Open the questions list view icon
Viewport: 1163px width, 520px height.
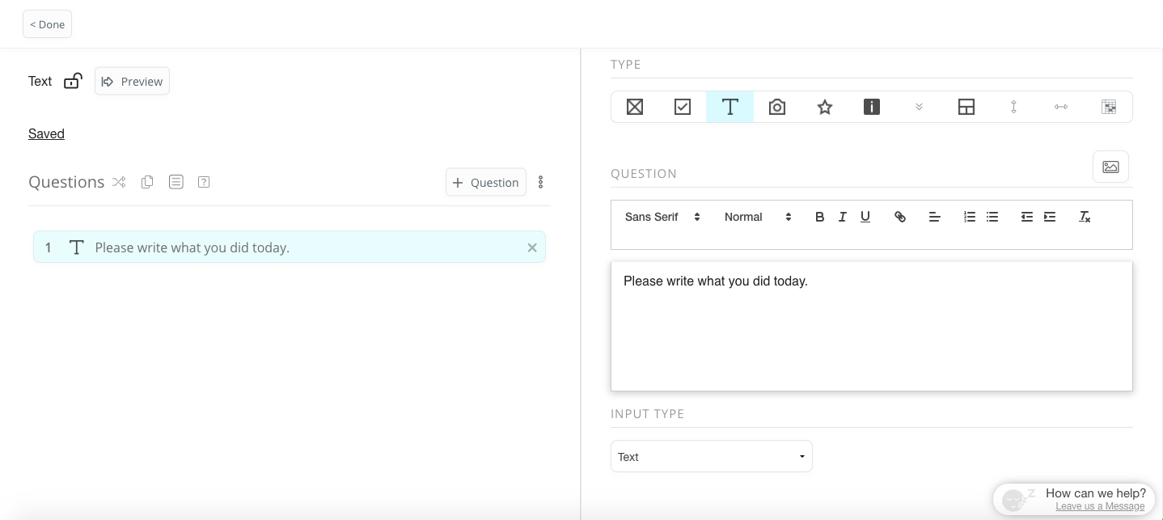click(176, 182)
